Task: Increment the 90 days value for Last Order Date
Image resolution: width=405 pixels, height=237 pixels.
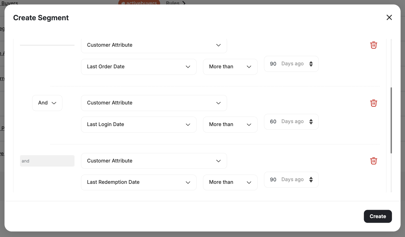Action: (311, 62)
